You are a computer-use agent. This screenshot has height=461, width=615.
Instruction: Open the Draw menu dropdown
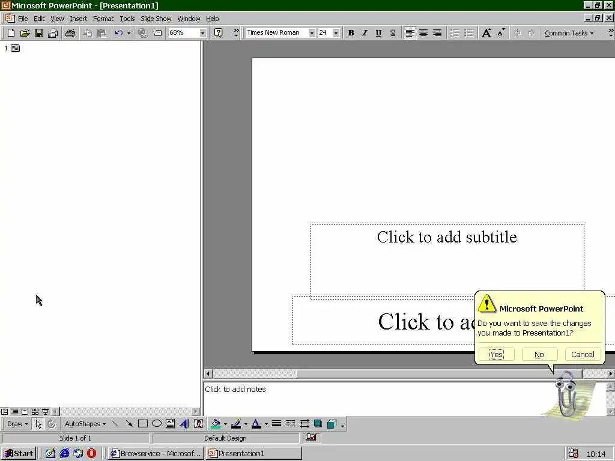click(x=17, y=424)
